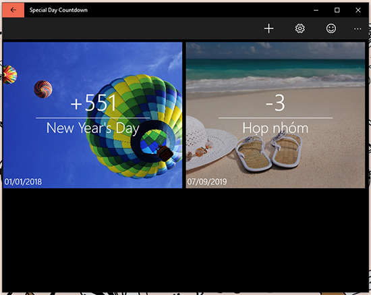Maximize the Special Day Countdown window
The height and width of the screenshot is (295, 371).
(337, 10)
